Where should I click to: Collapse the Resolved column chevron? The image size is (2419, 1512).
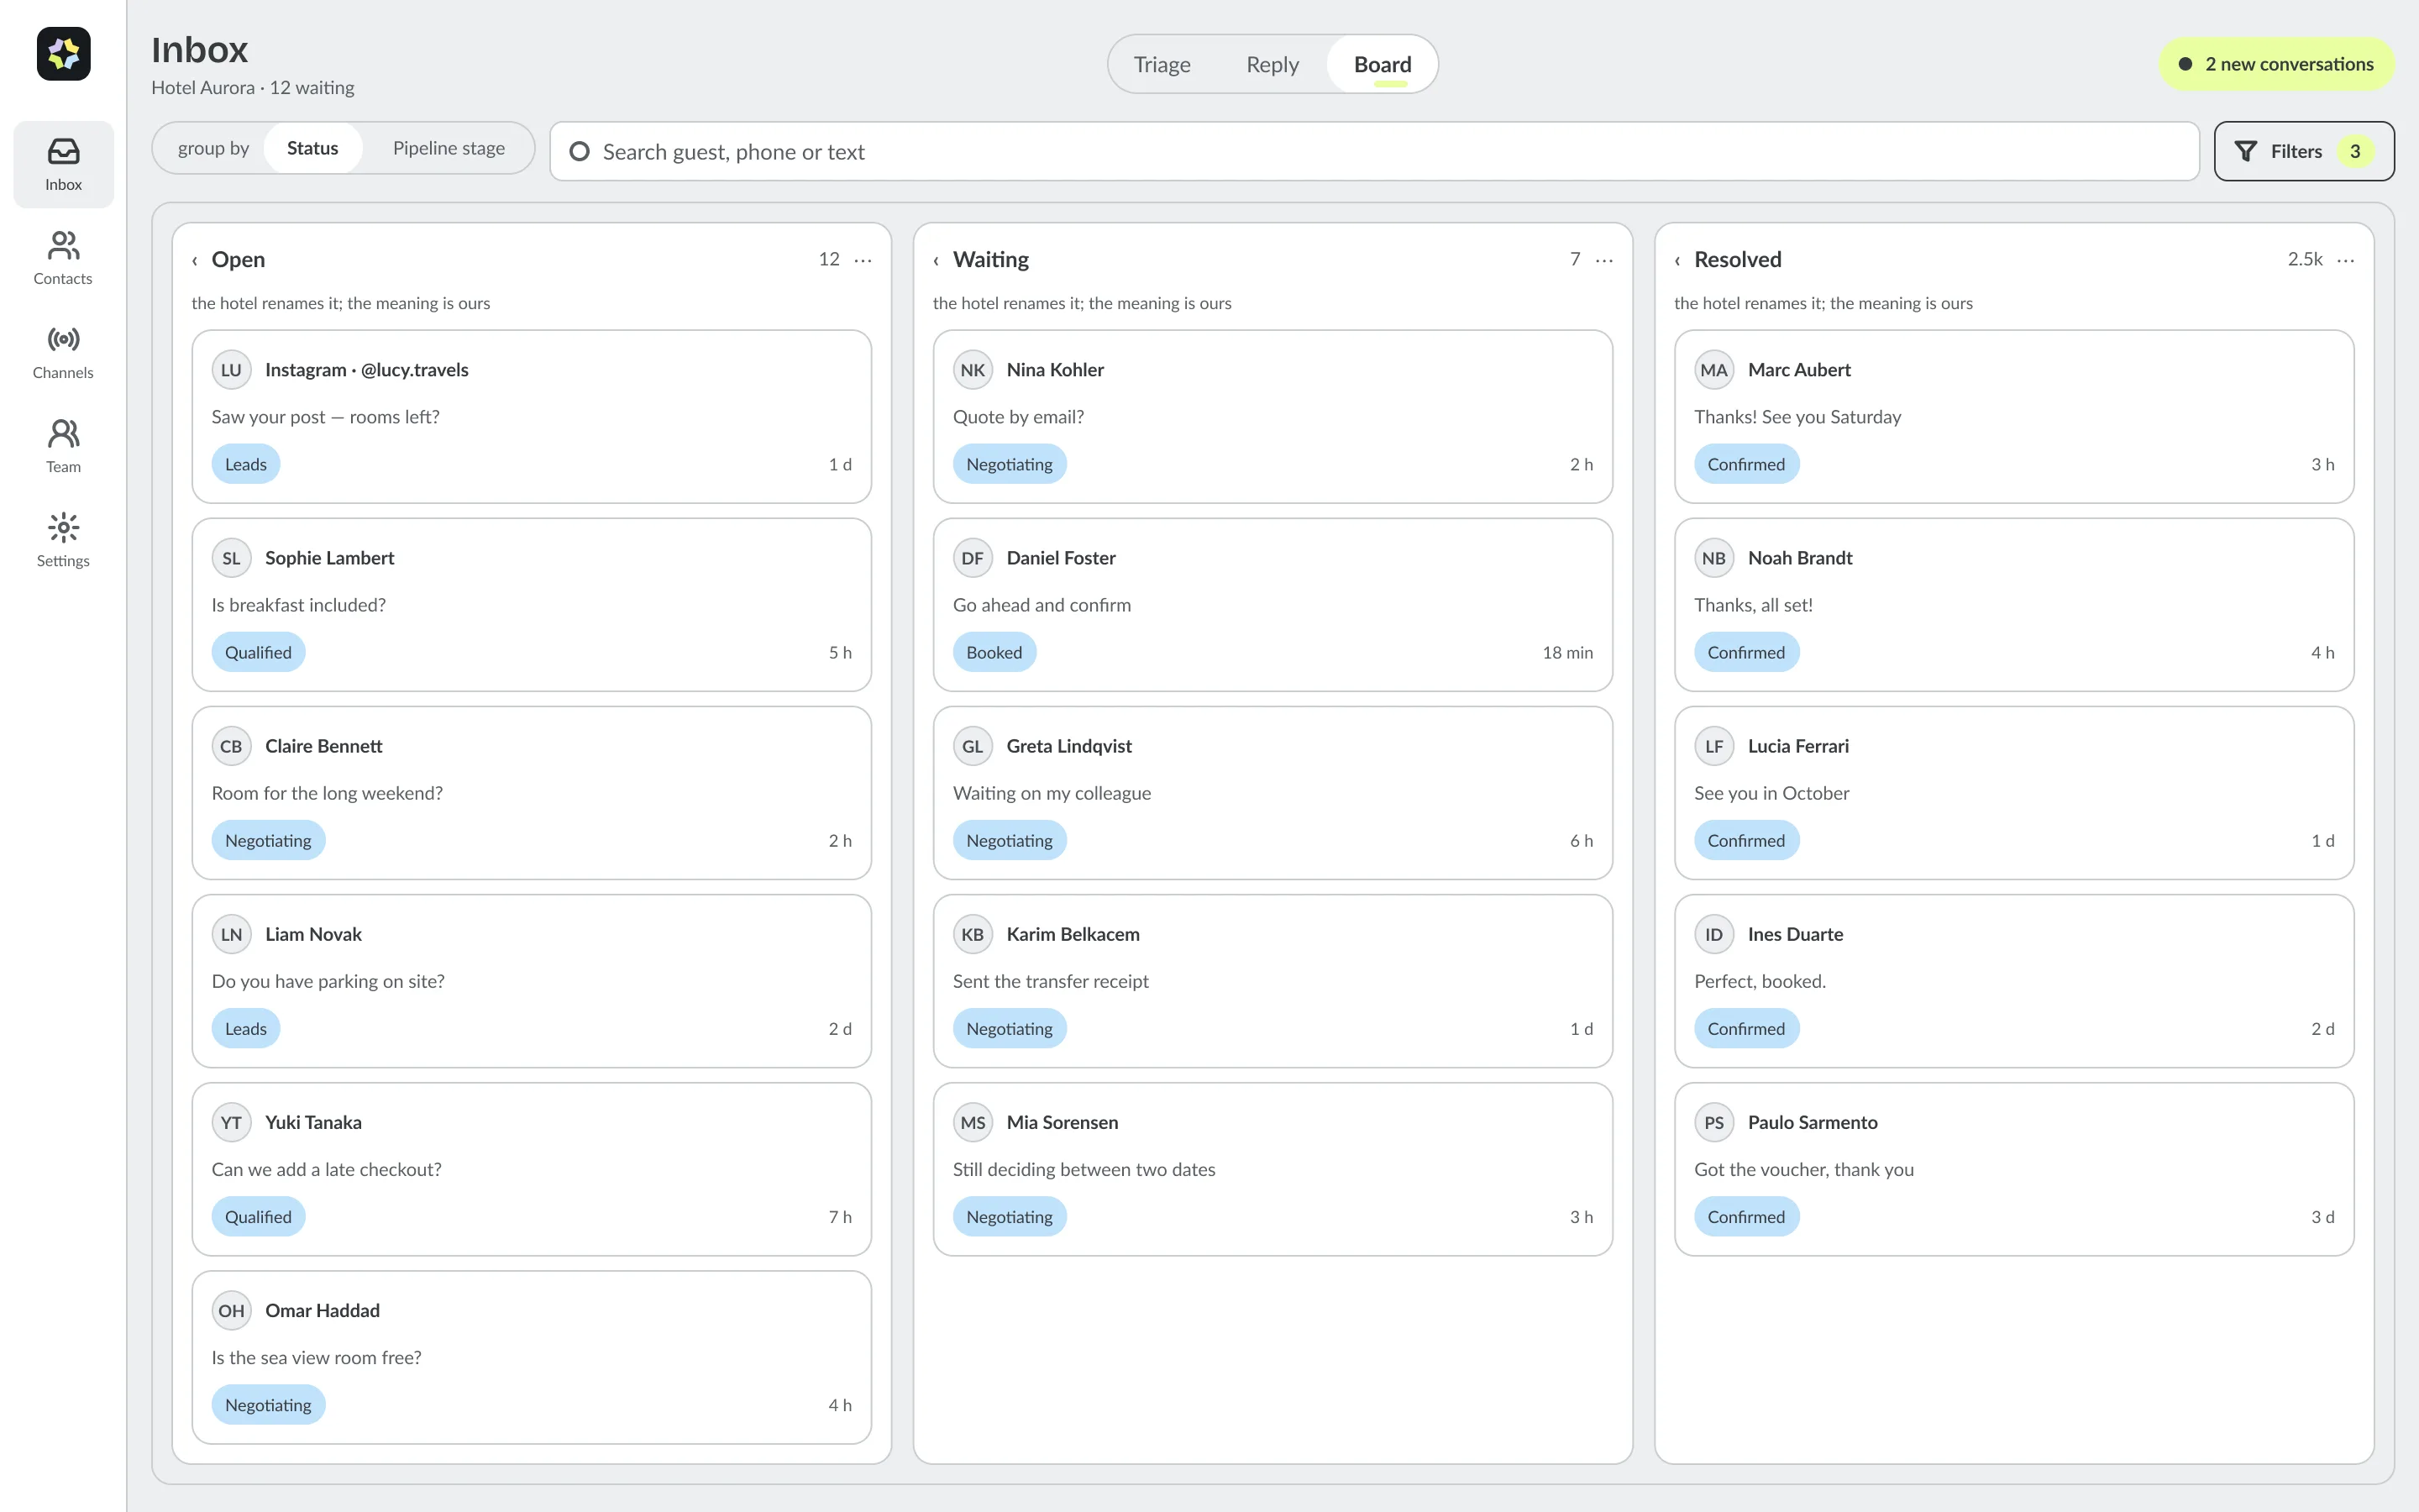tap(1677, 261)
